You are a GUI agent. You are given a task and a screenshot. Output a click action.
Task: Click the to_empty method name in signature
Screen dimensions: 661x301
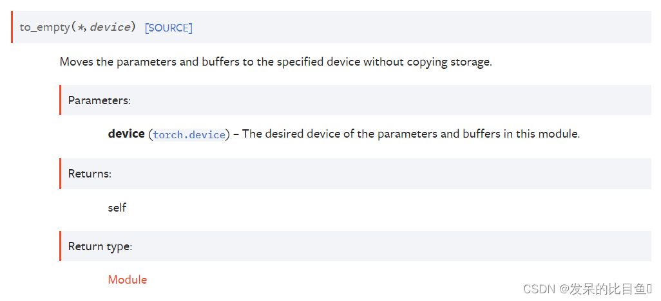click(45, 28)
